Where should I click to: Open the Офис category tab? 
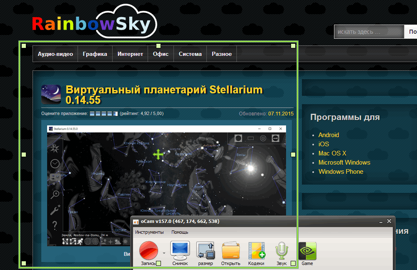tap(161, 54)
